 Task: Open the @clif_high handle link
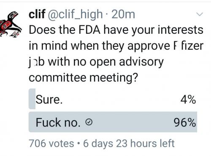click(76, 15)
